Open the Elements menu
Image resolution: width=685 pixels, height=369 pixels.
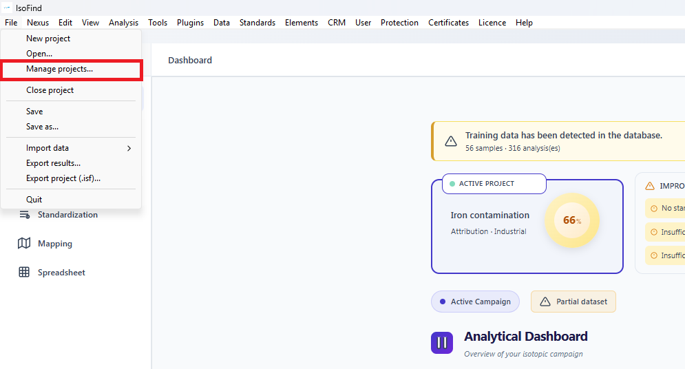(302, 23)
